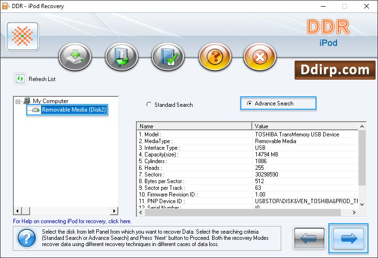
Task: Click table horizontal scroll left arrow
Action: point(141,212)
